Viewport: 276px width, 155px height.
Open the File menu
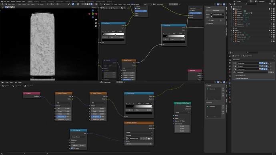pos(4,2)
